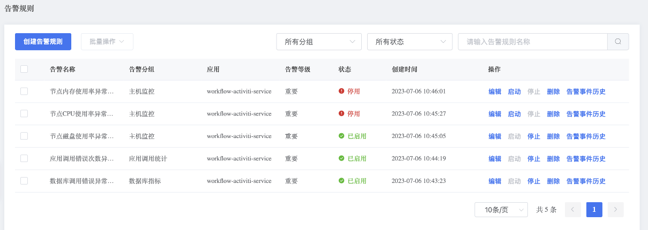Click 停止 for the 节点磁盘使用率异常 rule
The width and height of the screenshot is (648, 230).
(x=534, y=136)
